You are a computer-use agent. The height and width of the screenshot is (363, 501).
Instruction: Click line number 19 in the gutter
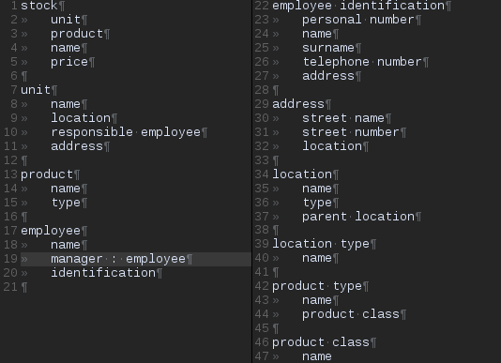click(x=10, y=259)
